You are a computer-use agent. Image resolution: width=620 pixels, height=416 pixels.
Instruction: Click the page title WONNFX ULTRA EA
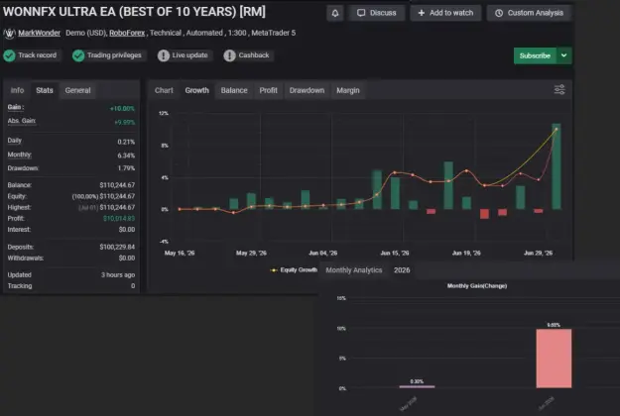tap(135, 12)
